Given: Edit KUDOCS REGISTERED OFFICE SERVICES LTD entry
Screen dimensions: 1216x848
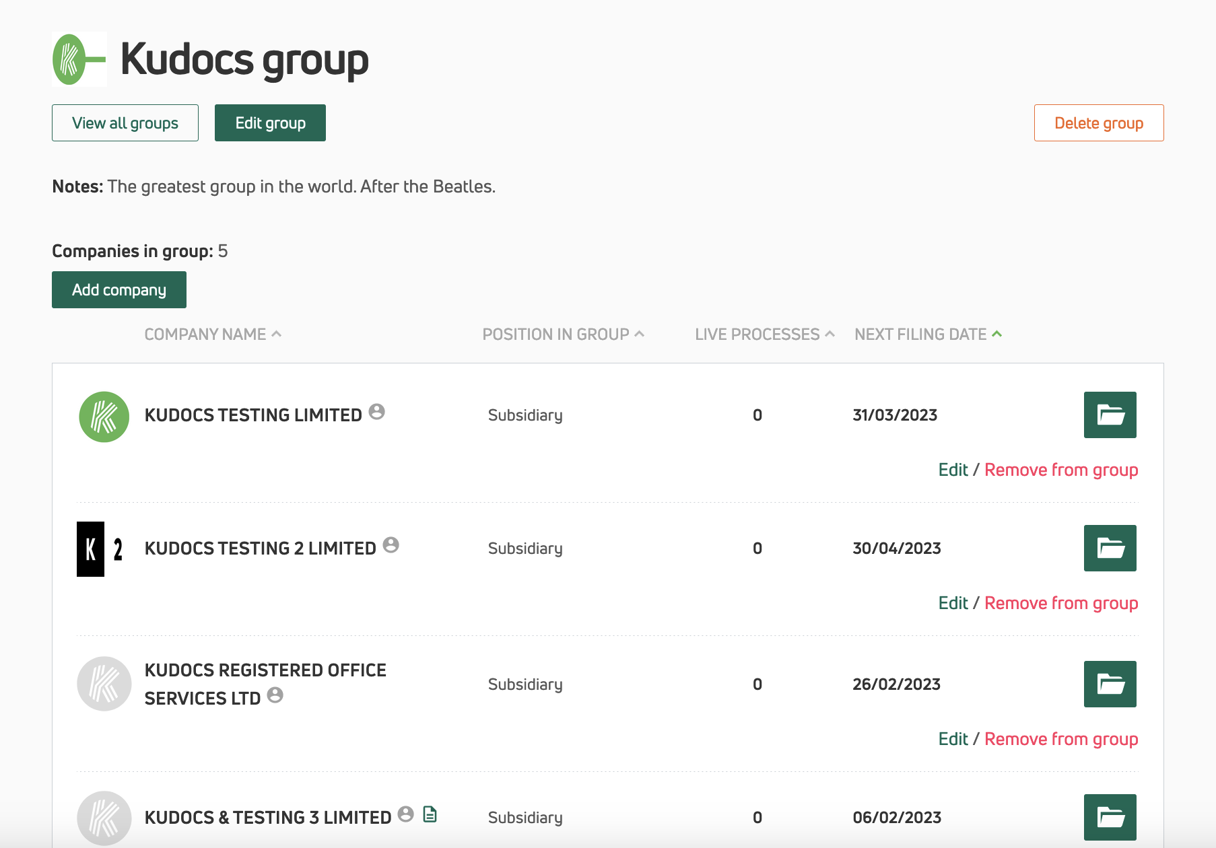Looking at the screenshot, I should tap(953, 739).
